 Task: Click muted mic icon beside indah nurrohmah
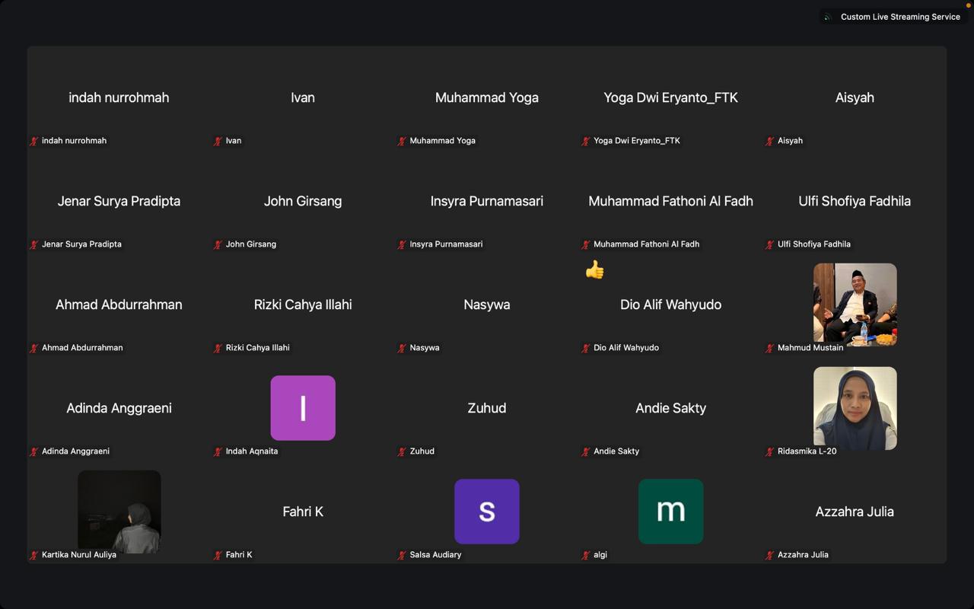(34, 141)
